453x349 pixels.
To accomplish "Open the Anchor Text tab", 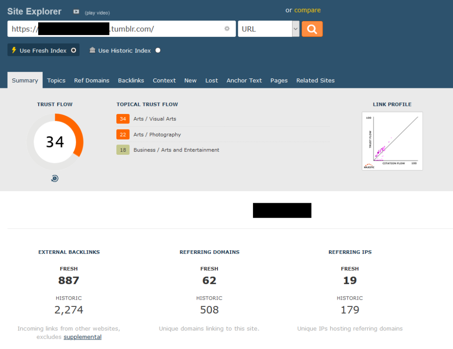I will click(x=244, y=80).
